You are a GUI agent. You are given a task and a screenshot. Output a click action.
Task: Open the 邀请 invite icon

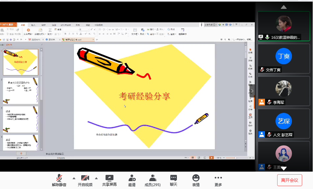(132, 178)
